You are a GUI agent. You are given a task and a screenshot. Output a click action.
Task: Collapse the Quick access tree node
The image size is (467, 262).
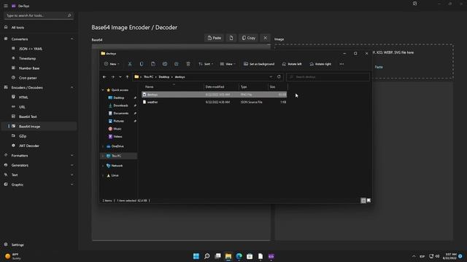click(x=103, y=90)
